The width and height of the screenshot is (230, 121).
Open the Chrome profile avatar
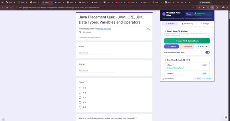(x=223, y=8)
